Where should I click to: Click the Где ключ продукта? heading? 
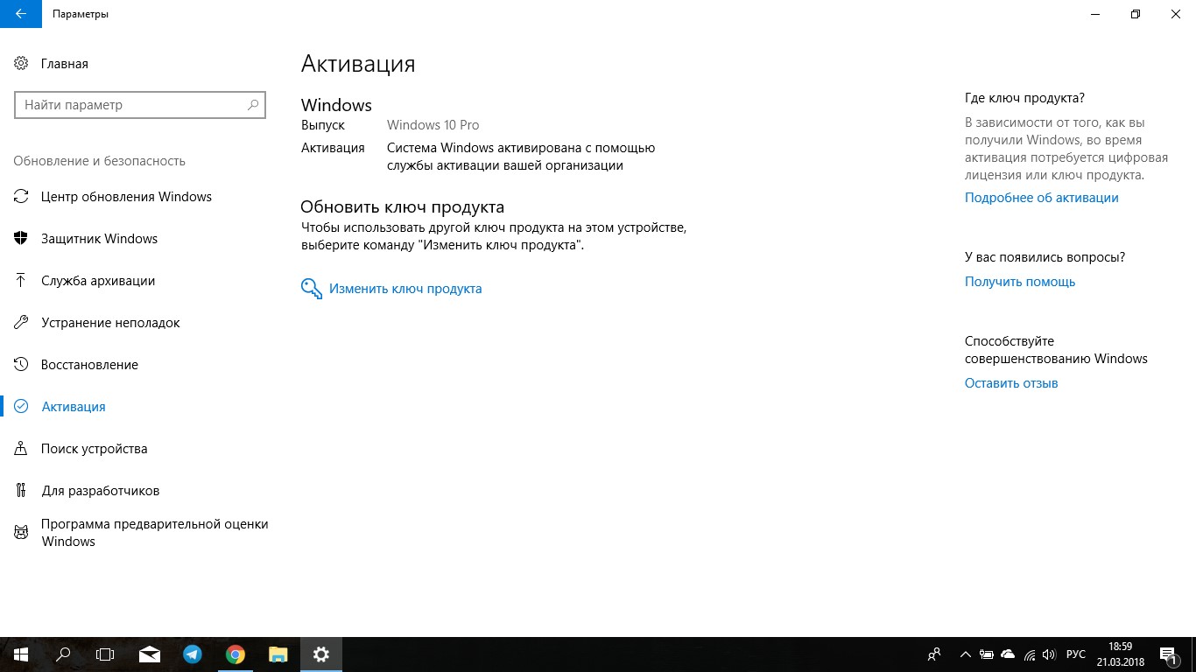[1024, 98]
